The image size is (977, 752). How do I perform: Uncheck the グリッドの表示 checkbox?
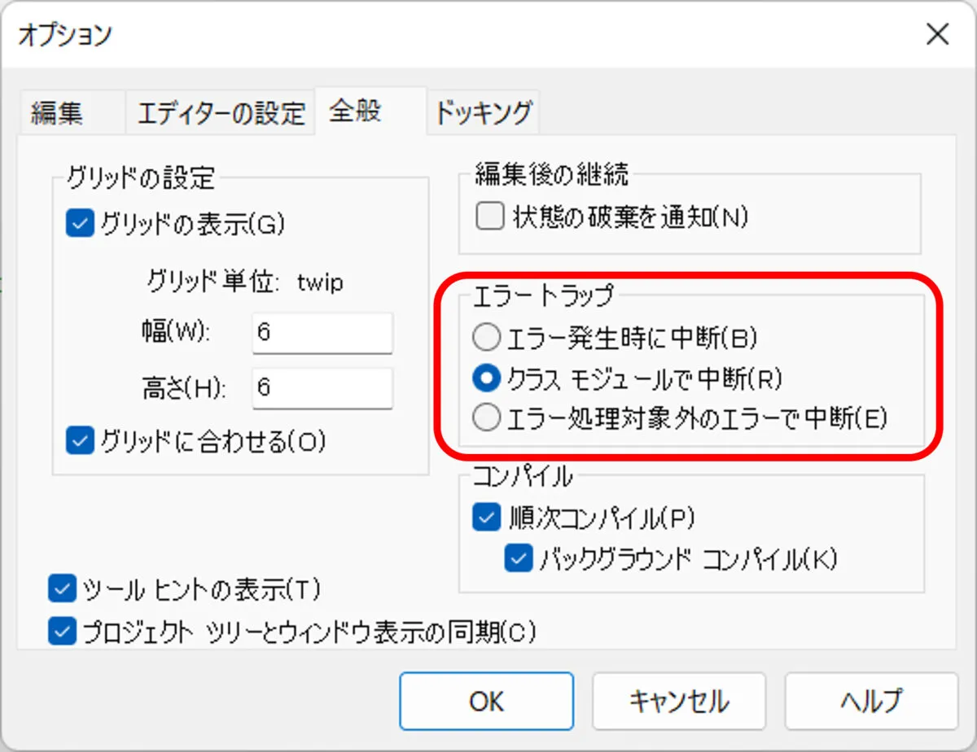click(x=81, y=224)
